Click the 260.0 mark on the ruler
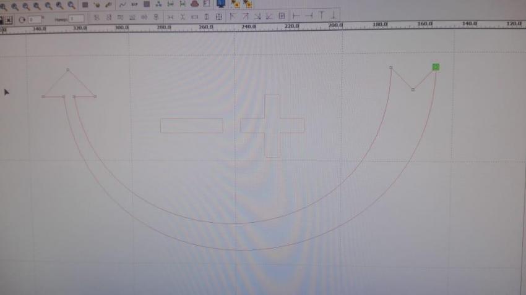 (206, 27)
